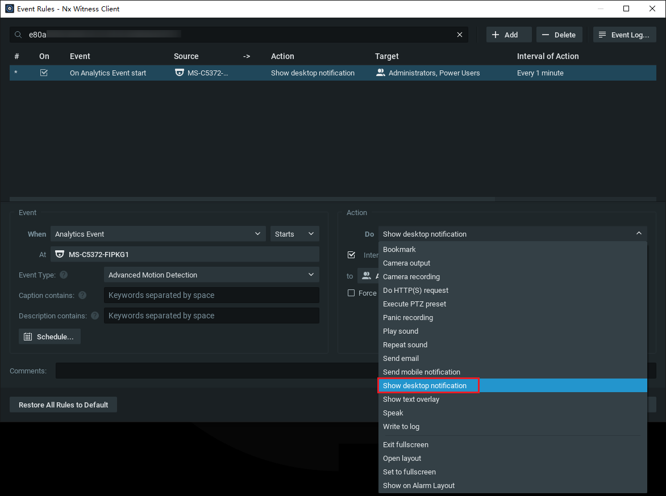
Task: Click the Add button
Action: pos(509,35)
